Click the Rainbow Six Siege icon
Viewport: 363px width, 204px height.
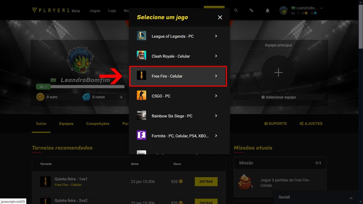[141, 115]
